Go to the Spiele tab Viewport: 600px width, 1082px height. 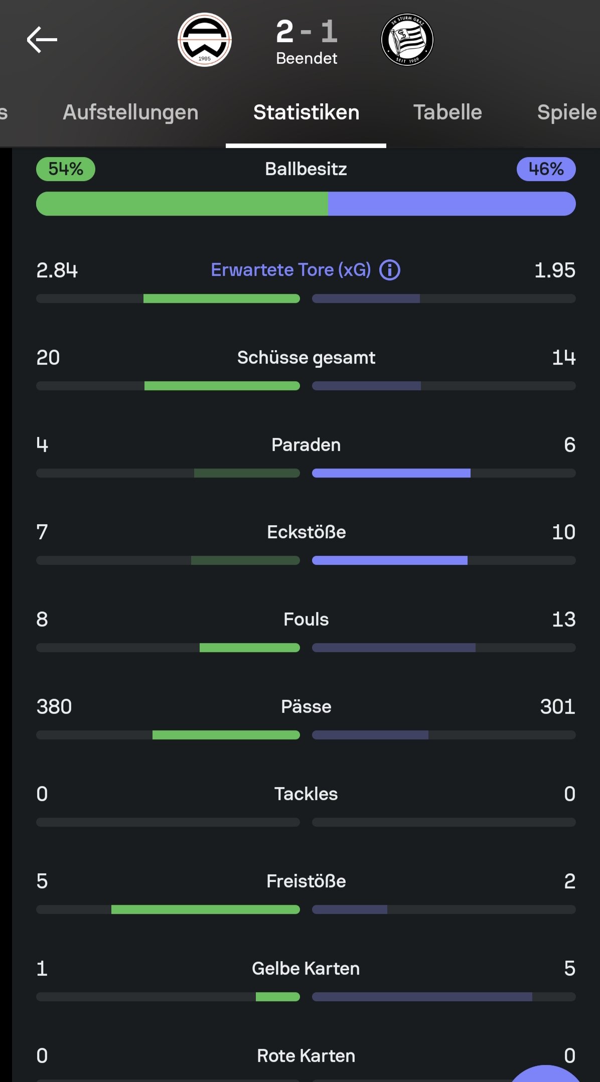pyautogui.click(x=567, y=112)
